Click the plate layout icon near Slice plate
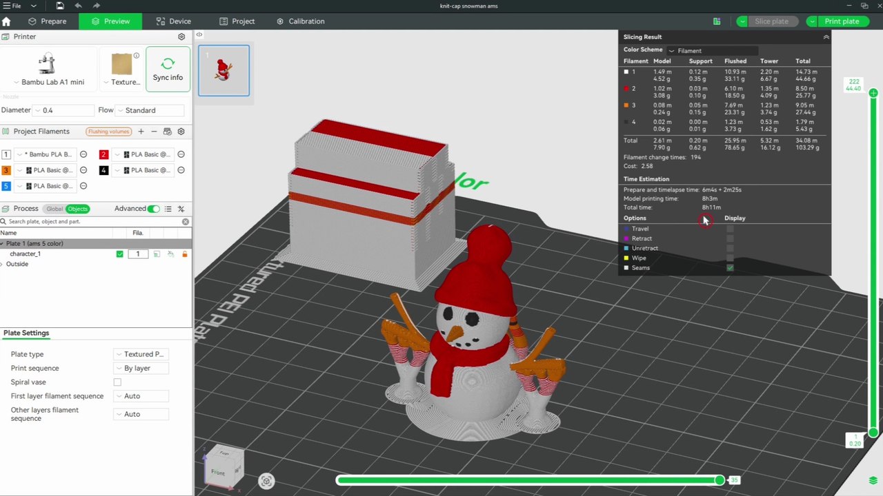This screenshot has width=883, height=496. pyautogui.click(x=717, y=21)
